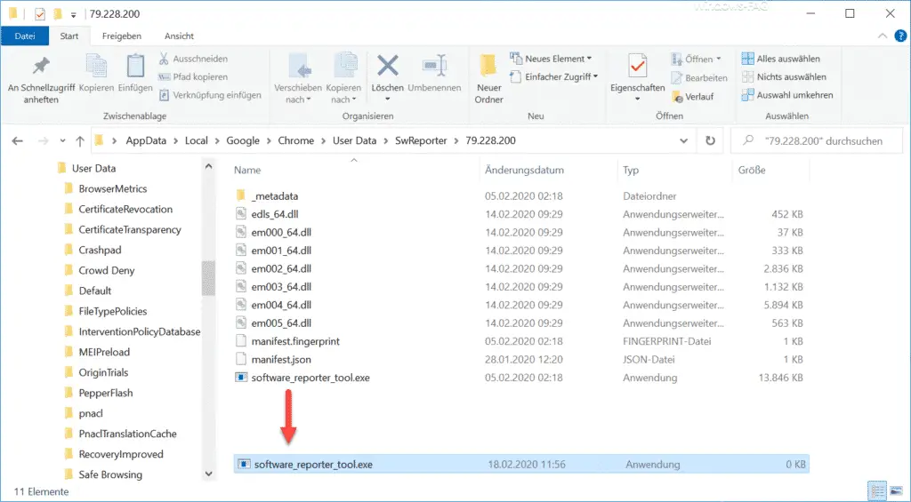Click the search box "79.228.200" durchsuchen
This screenshot has height=502, width=911.
tap(817, 140)
